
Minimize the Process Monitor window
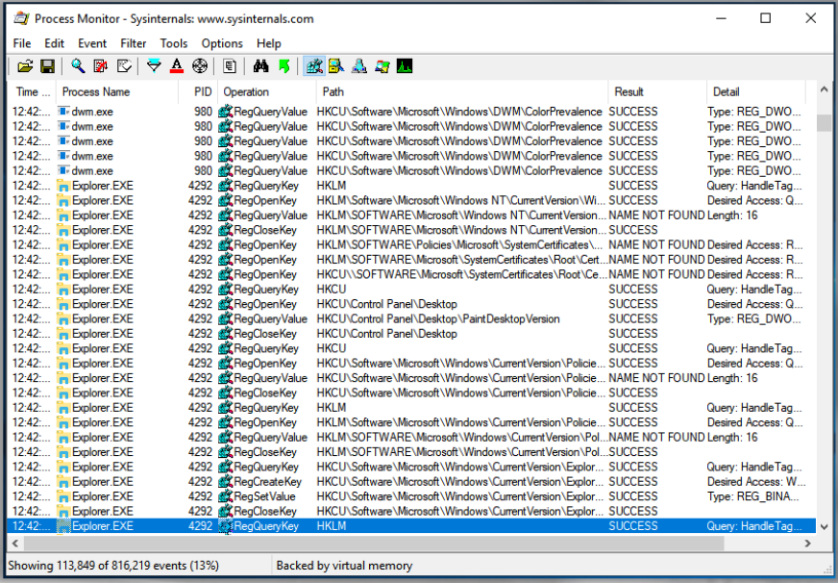tap(721, 18)
